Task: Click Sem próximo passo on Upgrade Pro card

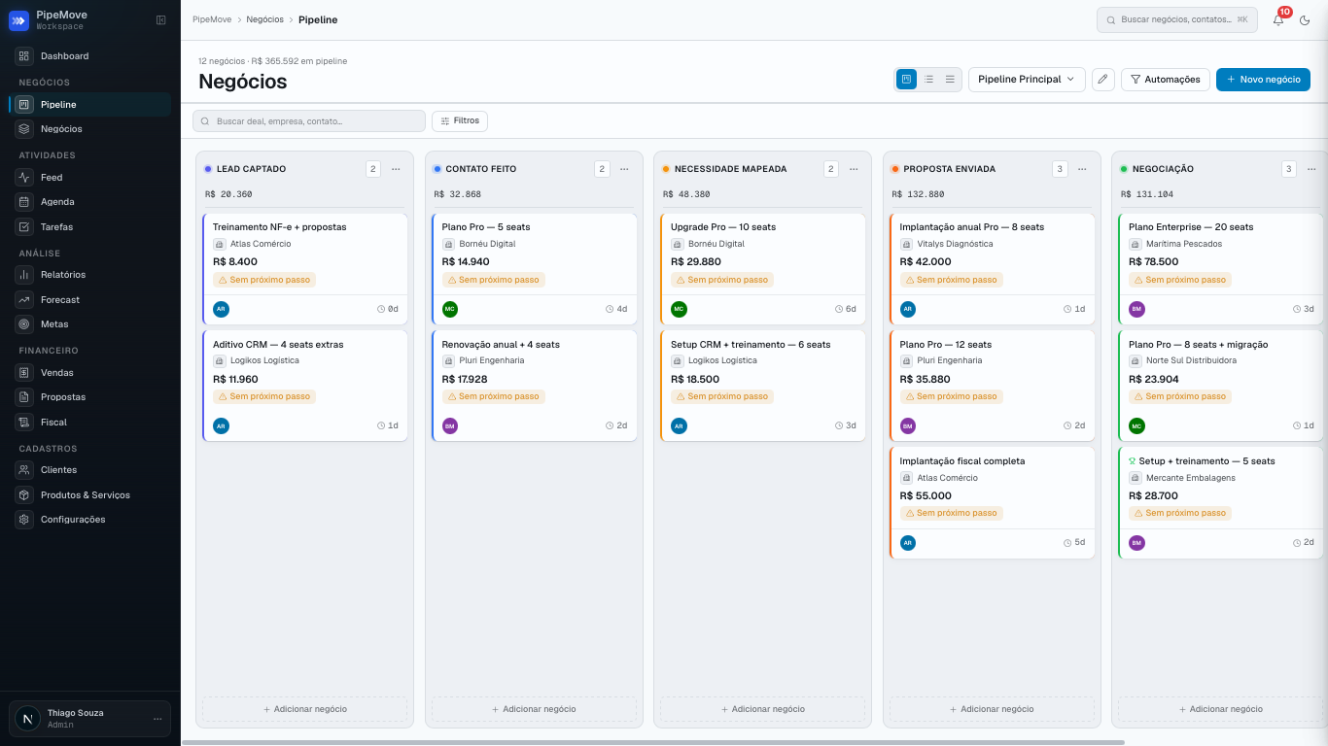Action: 720,280
